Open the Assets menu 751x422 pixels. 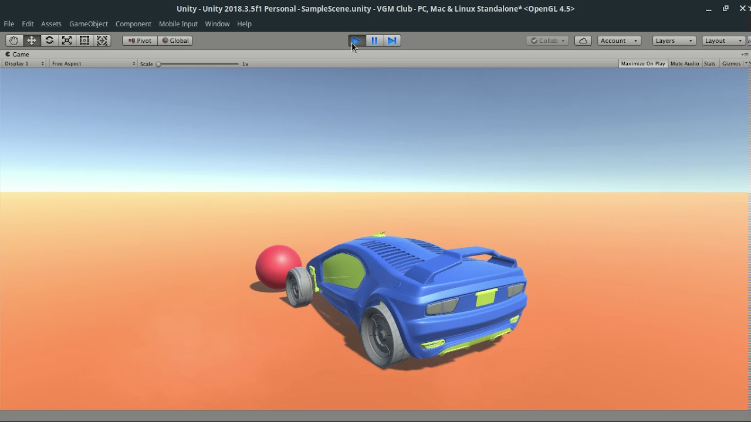[51, 24]
